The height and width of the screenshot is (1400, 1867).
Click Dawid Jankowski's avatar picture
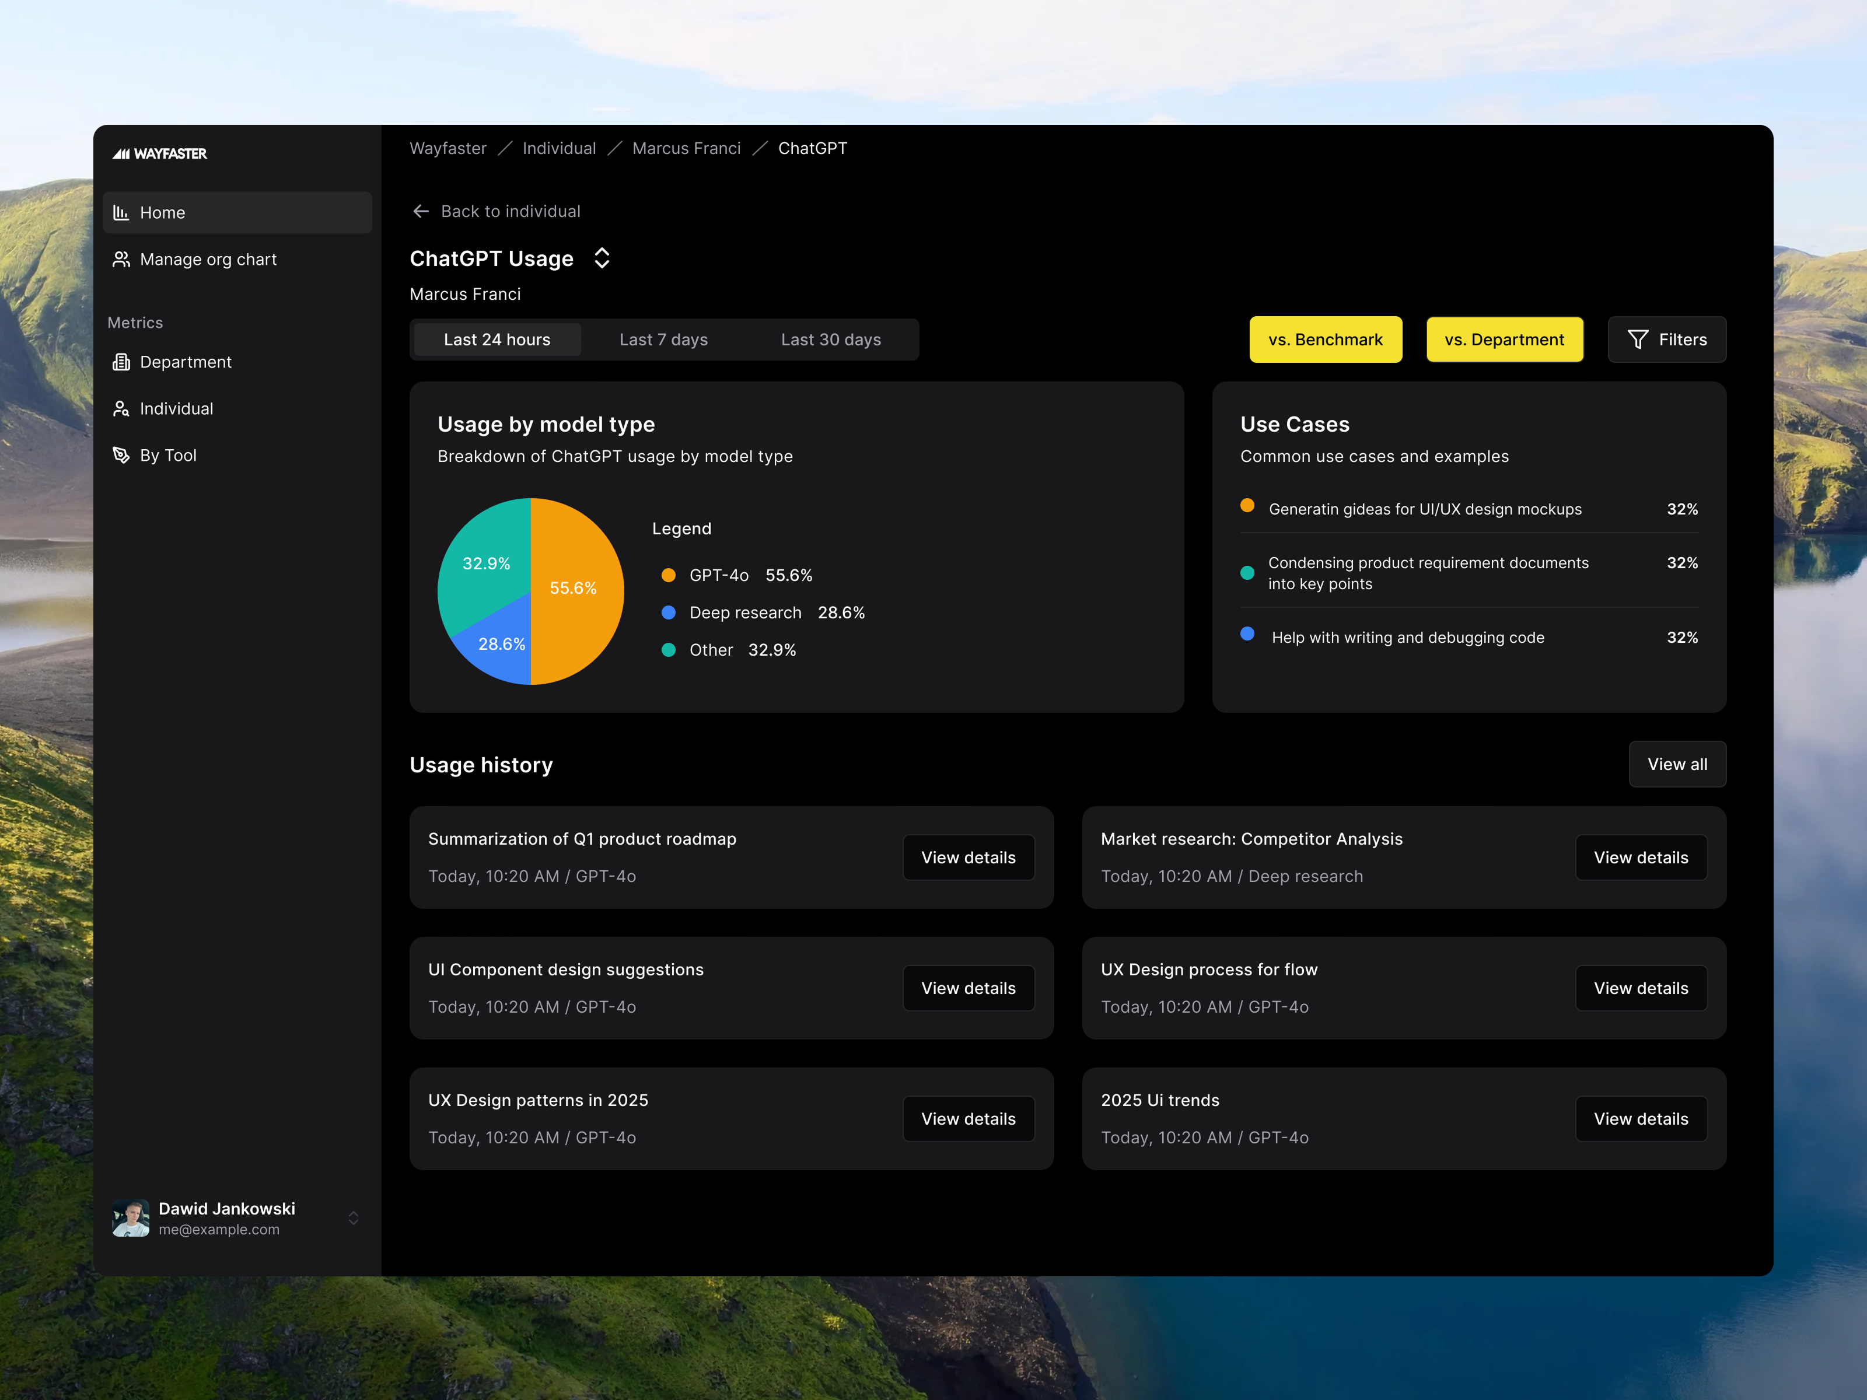click(131, 1218)
